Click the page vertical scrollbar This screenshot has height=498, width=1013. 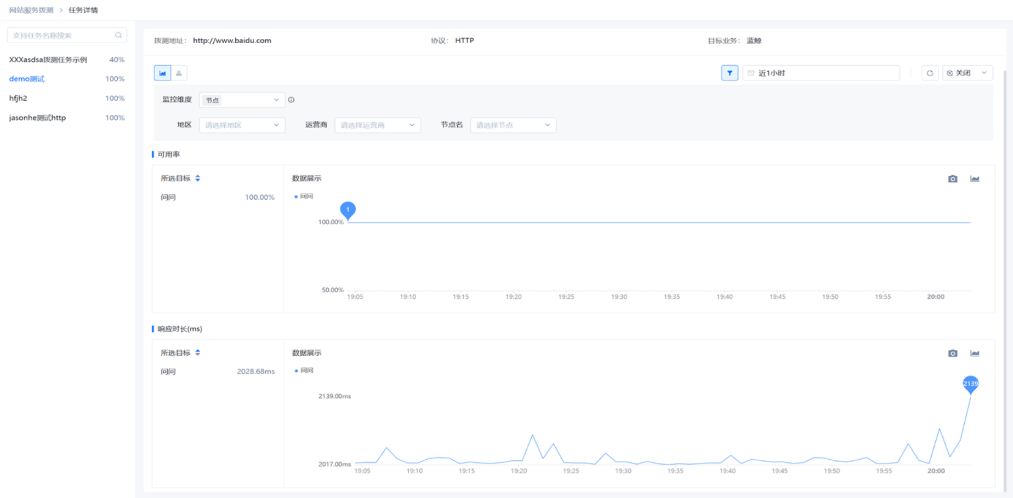(x=1005, y=282)
